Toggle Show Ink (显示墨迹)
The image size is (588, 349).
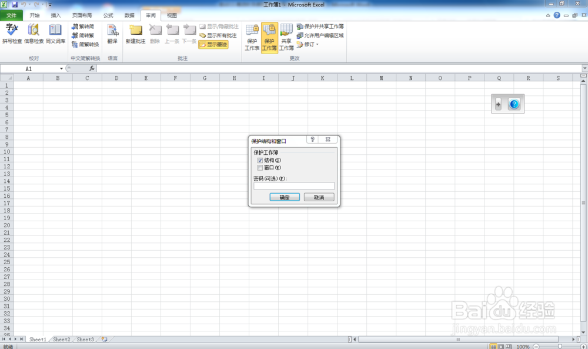tap(213, 44)
